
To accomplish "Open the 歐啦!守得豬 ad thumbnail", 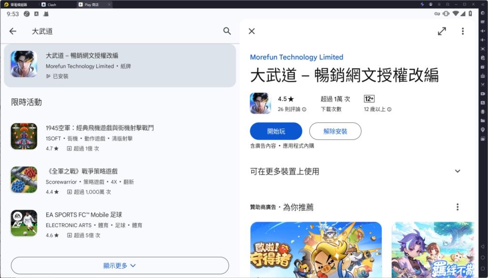I will (x=316, y=250).
